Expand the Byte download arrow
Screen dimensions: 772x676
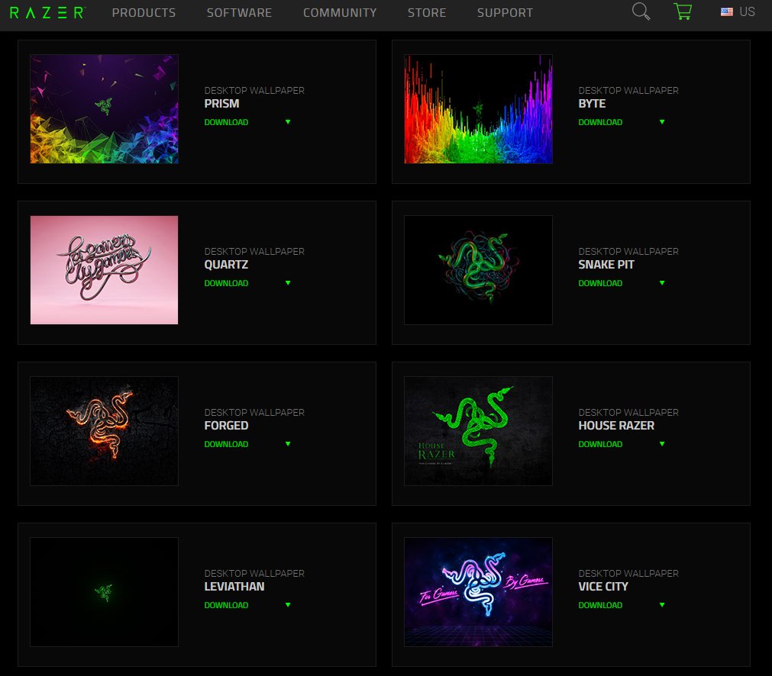click(662, 122)
